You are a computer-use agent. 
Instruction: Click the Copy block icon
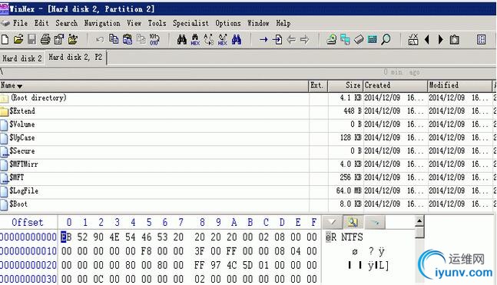click(114, 39)
